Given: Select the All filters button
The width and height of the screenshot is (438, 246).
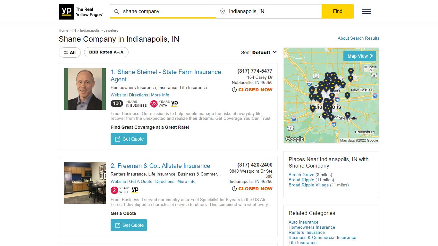Looking at the screenshot, I should (x=70, y=53).
